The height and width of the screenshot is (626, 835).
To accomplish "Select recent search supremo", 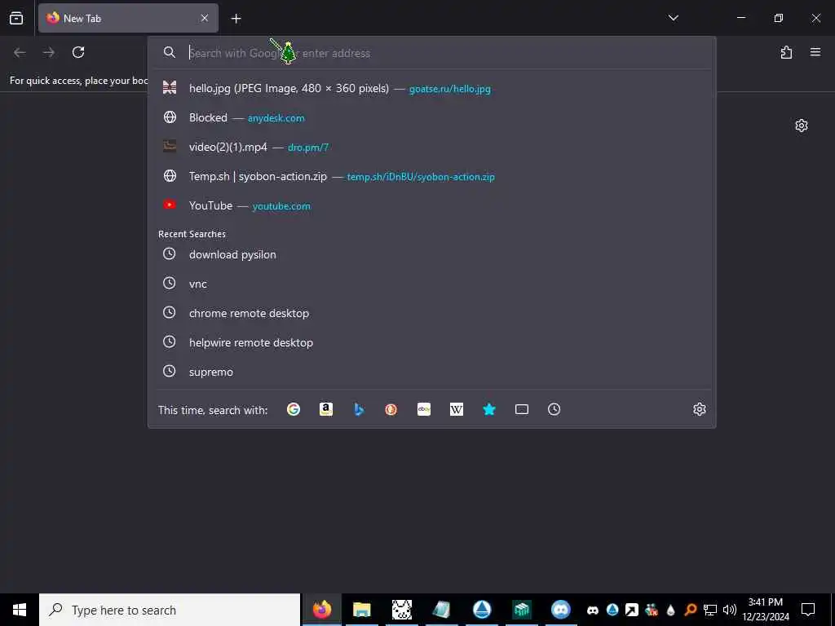I will coord(432,372).
